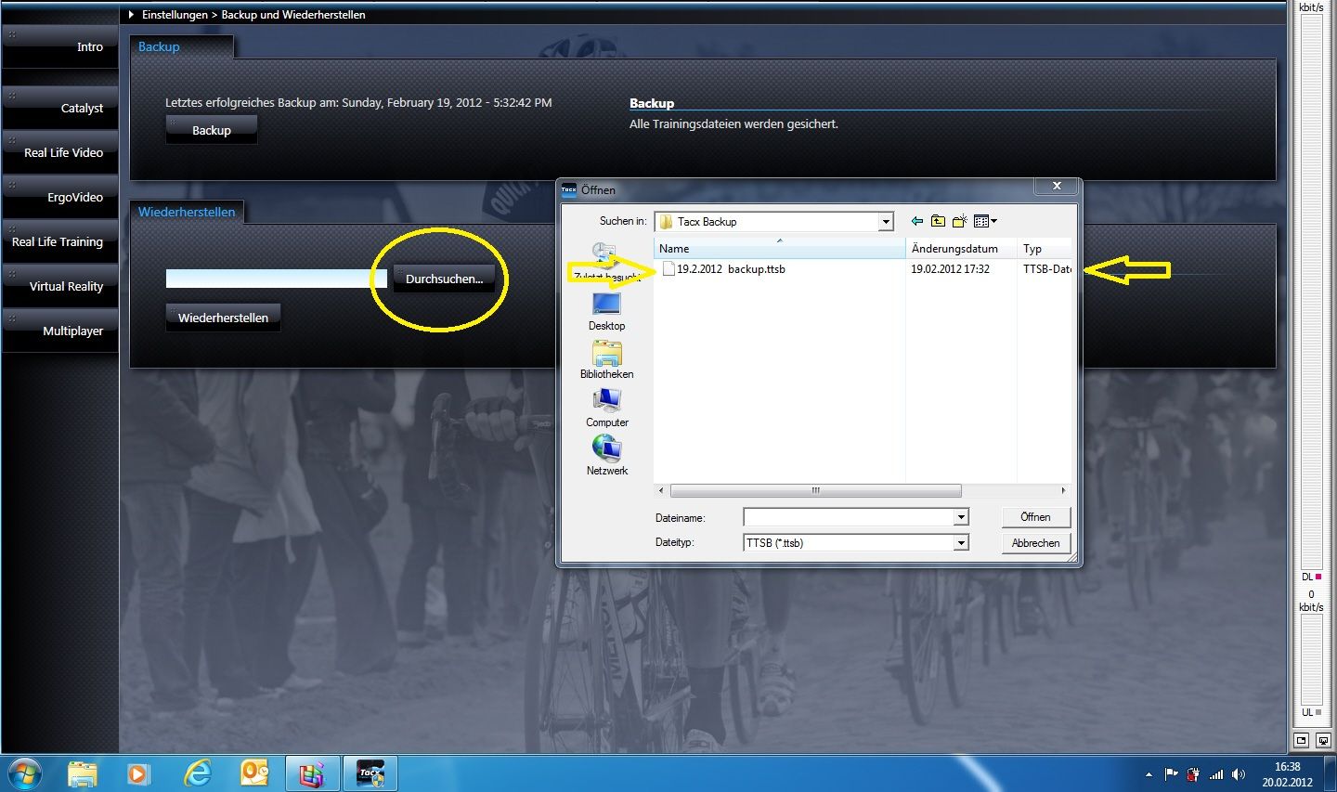This screenshot has height=792, width=1337.
Task: Close the Öffnen dialog
Action: (x=1057, y=187)
